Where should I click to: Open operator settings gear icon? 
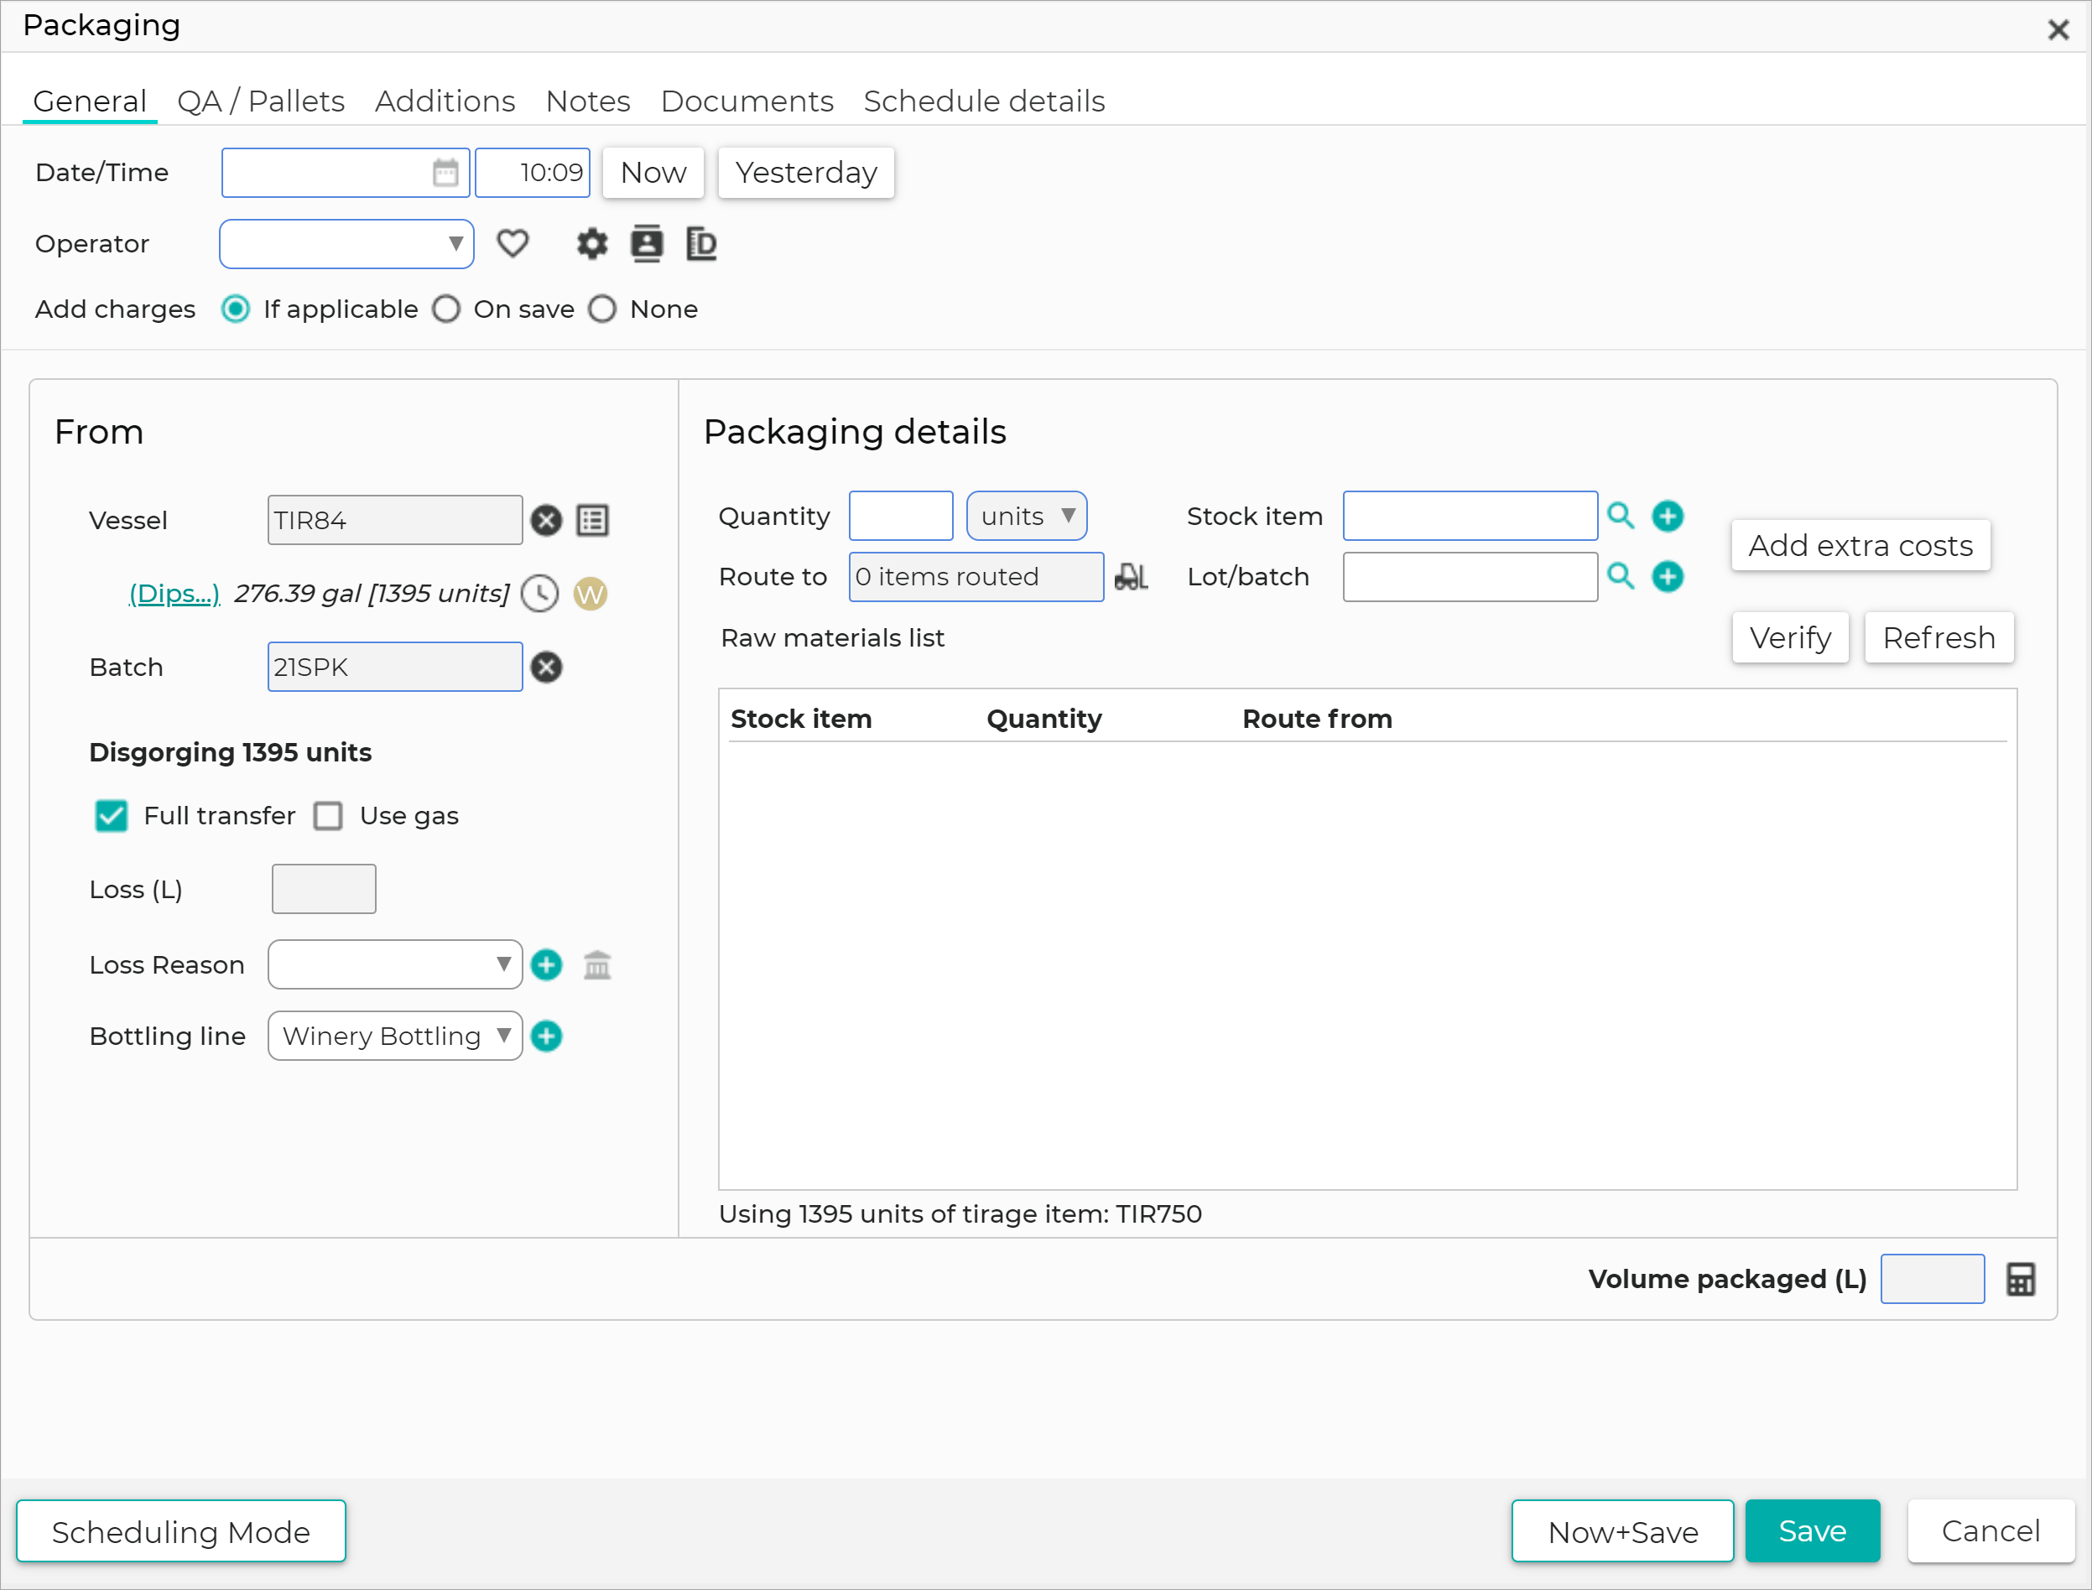pos(591,244)
